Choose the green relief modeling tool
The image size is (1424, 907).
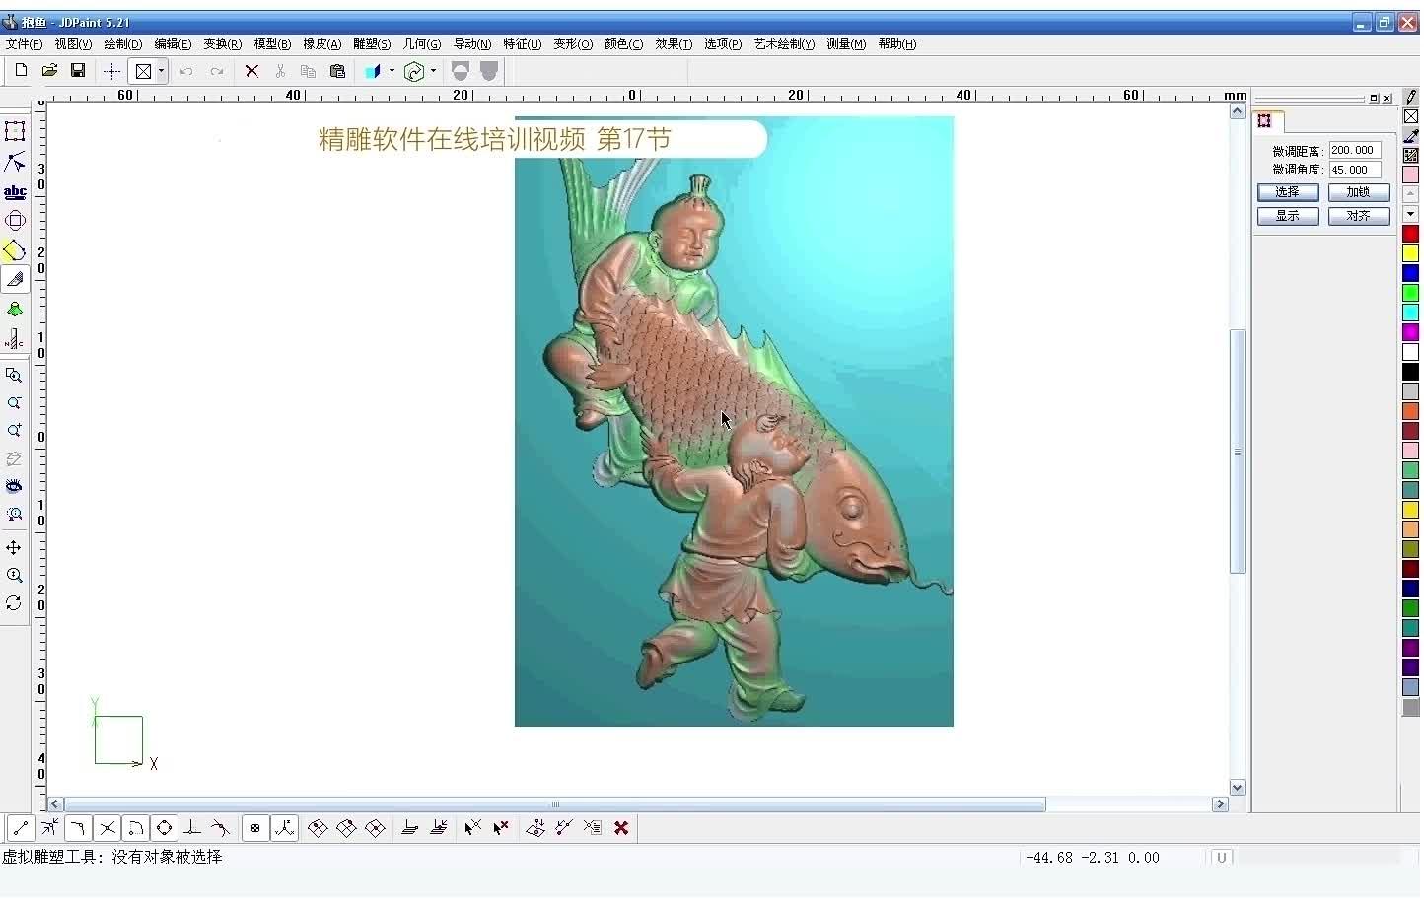click(x=15, y=309)
